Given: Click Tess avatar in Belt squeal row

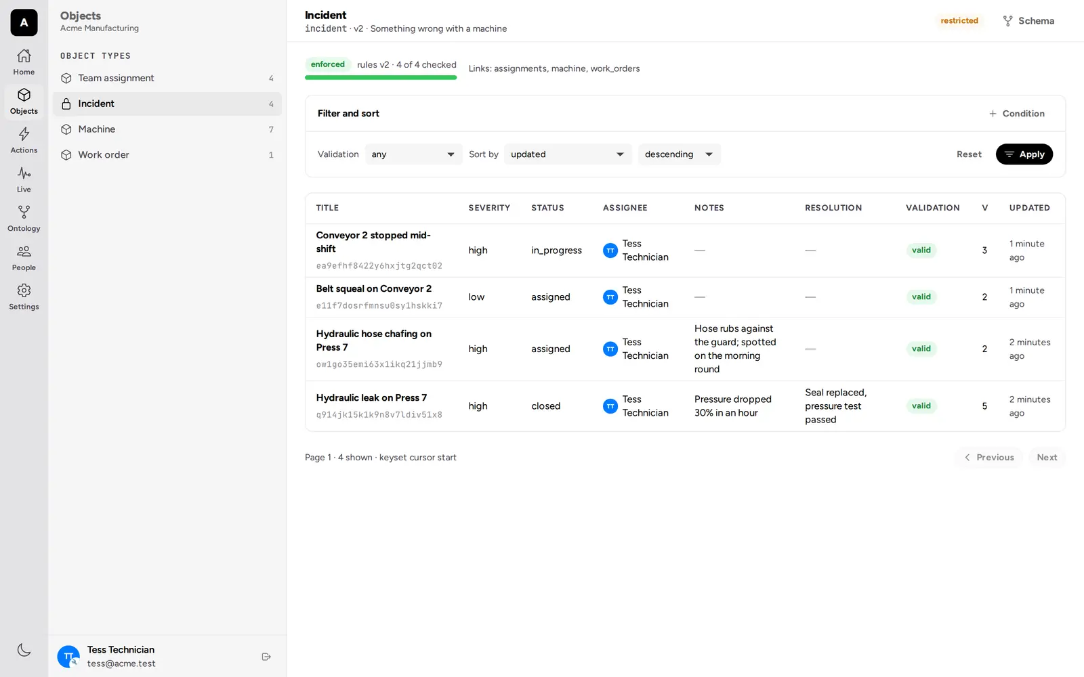Looking at the screenshot, I should point(610,297).
